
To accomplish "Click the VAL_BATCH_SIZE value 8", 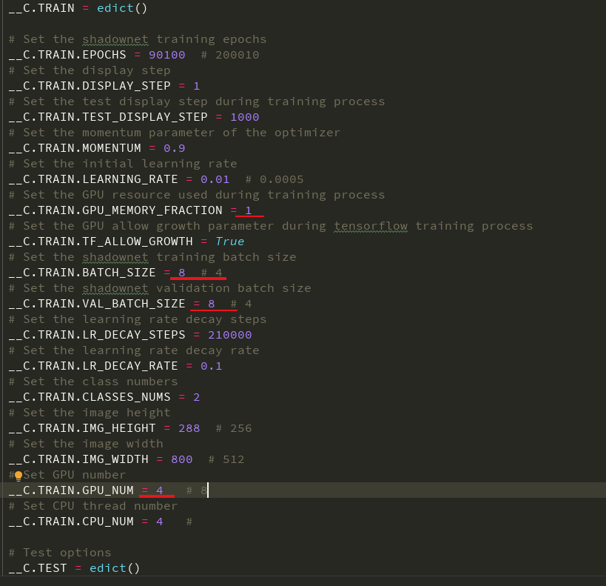I will click(x=210, y=303).
